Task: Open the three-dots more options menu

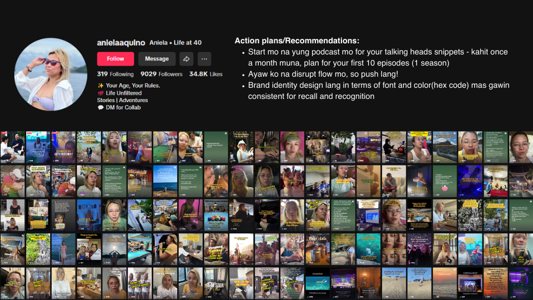Action: 204,59
